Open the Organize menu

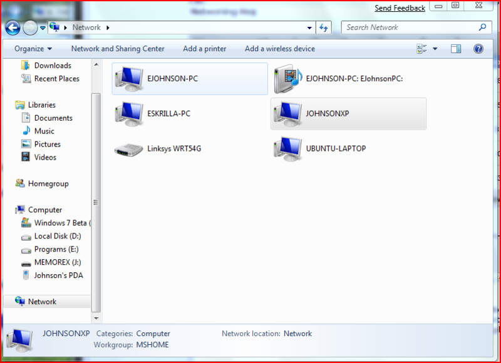point(33,49)
